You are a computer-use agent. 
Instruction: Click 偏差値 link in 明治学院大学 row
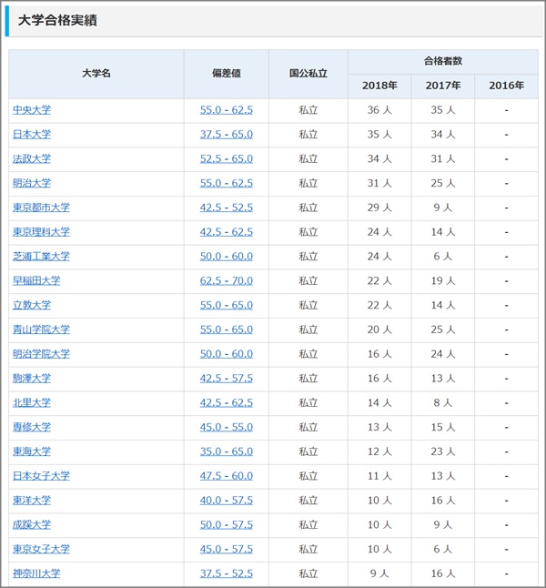[226, 354]
